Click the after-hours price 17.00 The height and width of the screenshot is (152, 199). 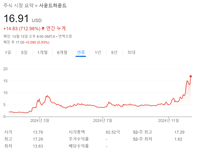(20, 42)
